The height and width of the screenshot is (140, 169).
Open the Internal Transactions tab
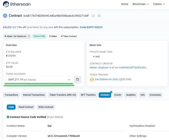[34, 95]
